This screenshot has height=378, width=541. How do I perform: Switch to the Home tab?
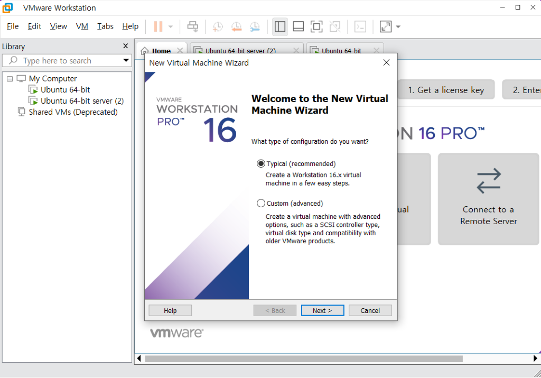pyautogui.click(x=161, y=51)
